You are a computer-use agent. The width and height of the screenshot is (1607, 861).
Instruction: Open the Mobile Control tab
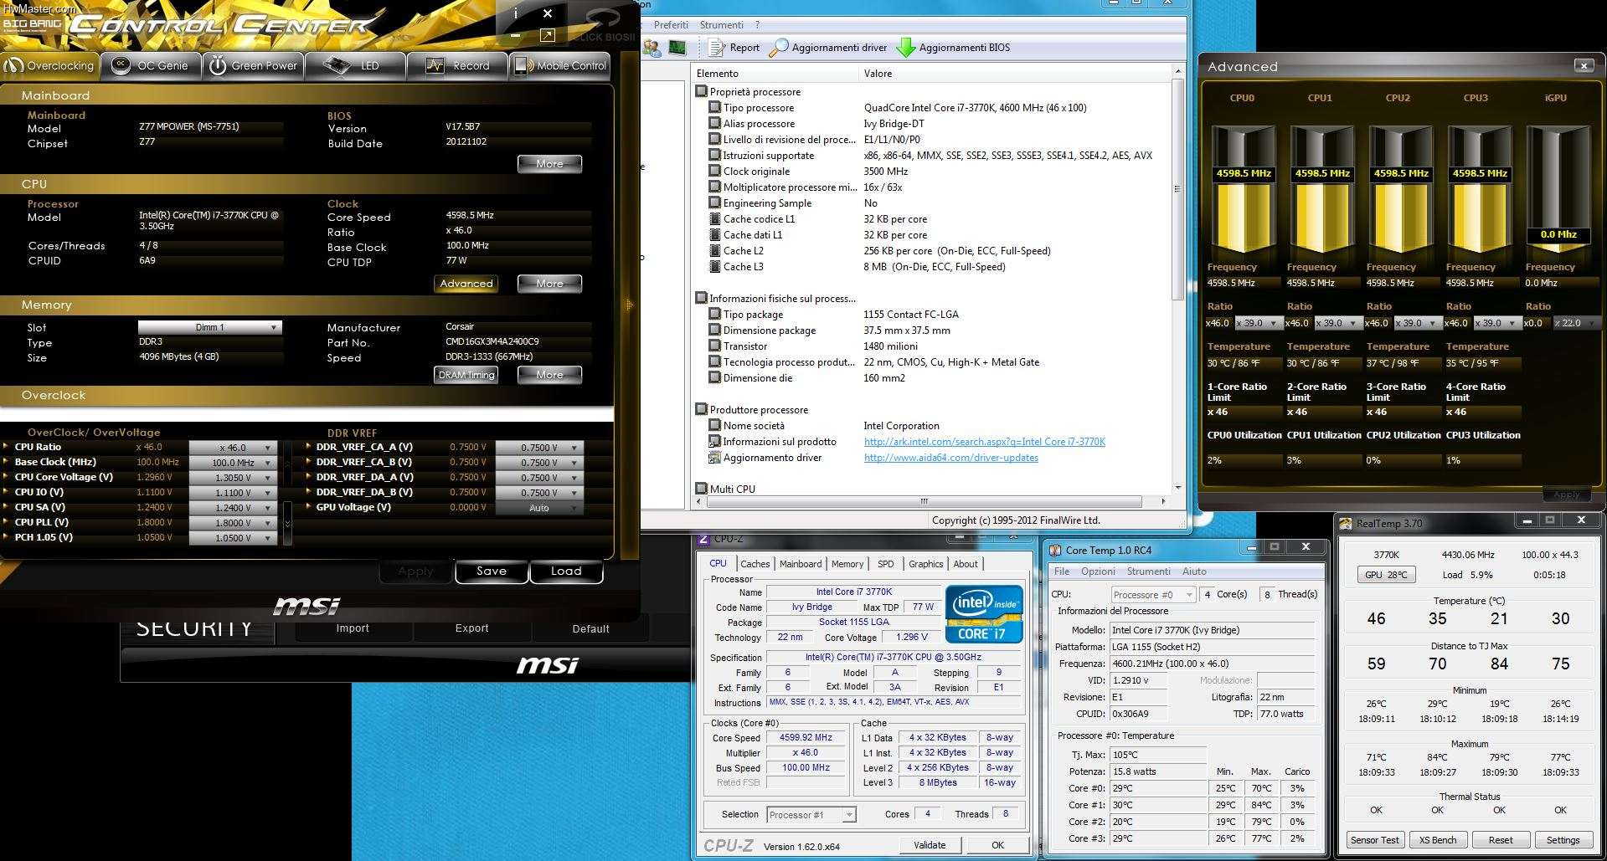point(559,65)
